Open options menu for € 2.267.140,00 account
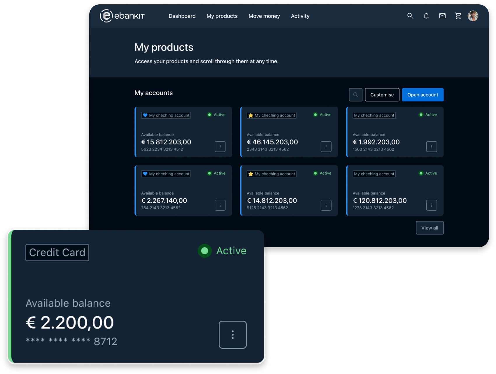The image size is (496, 374). click(220, 205)
